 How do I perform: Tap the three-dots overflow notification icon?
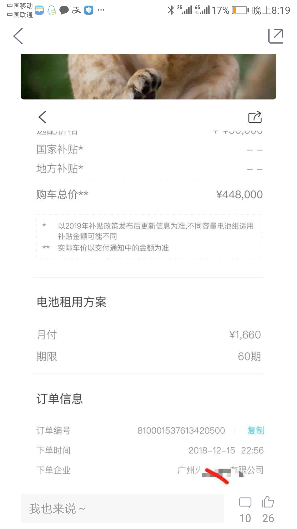click(x=101, y=10)
